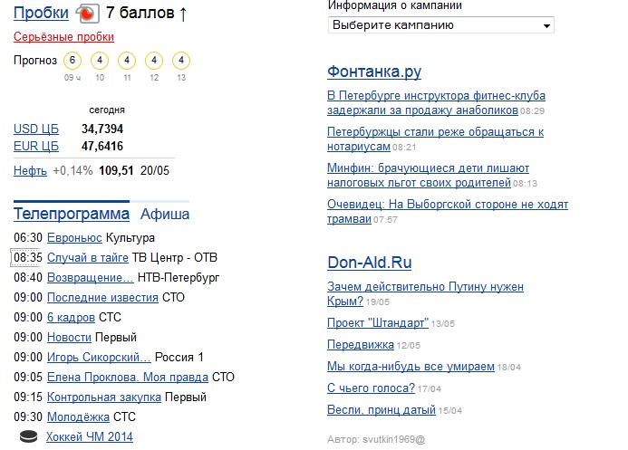Open the Игорь Сикорский… programme link
This screenshot has width=628, height=450.
tap(99, 358)
